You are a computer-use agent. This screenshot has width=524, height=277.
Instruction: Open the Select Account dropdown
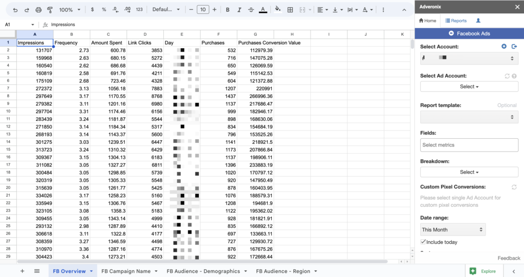coord(469,58)
